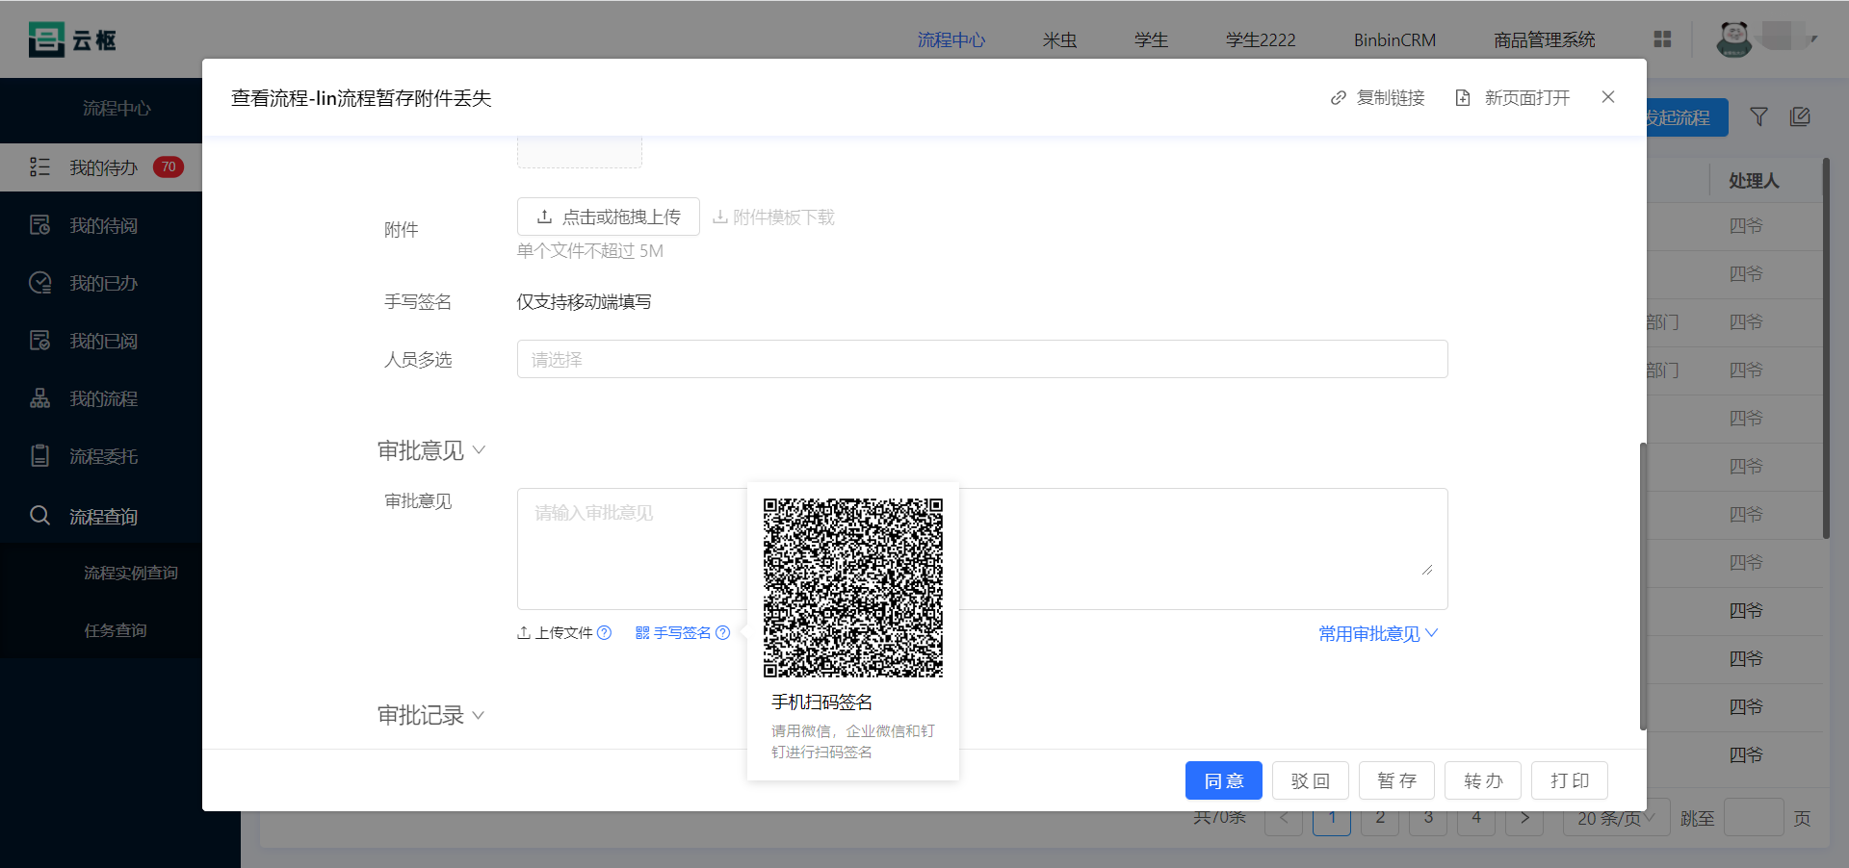Click the 复制链接 link icon
The height and width of the screenshot is (868, 1849).
[1339, 98]
